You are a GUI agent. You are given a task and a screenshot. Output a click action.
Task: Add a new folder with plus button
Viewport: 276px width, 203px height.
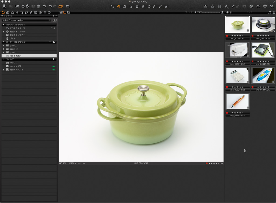click(53, 59)
